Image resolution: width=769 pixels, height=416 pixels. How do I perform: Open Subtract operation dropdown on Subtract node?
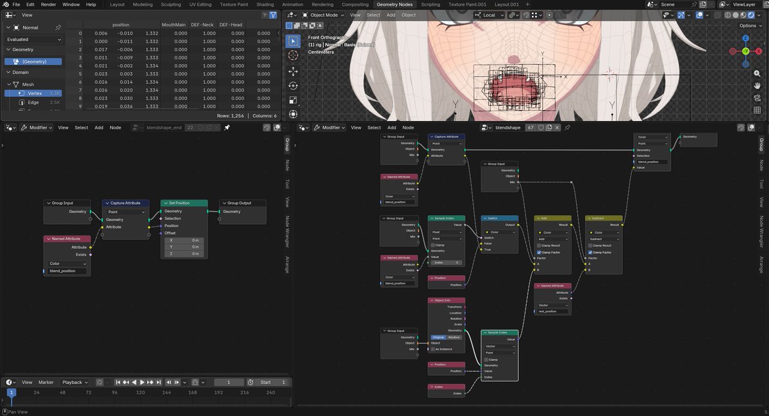click(604, 239)
